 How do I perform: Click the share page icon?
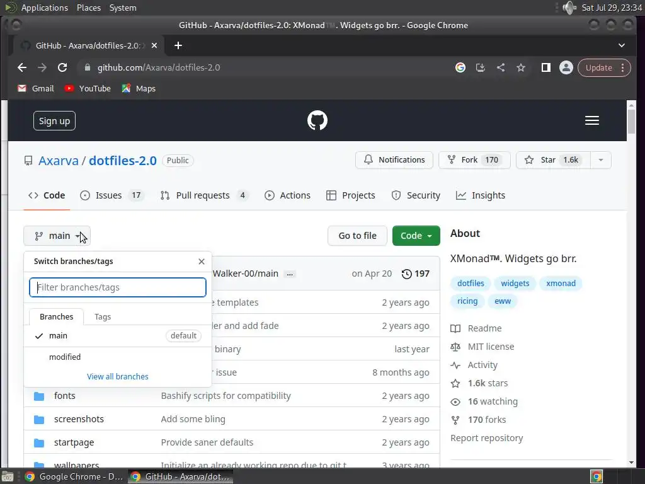click(501, 67)
